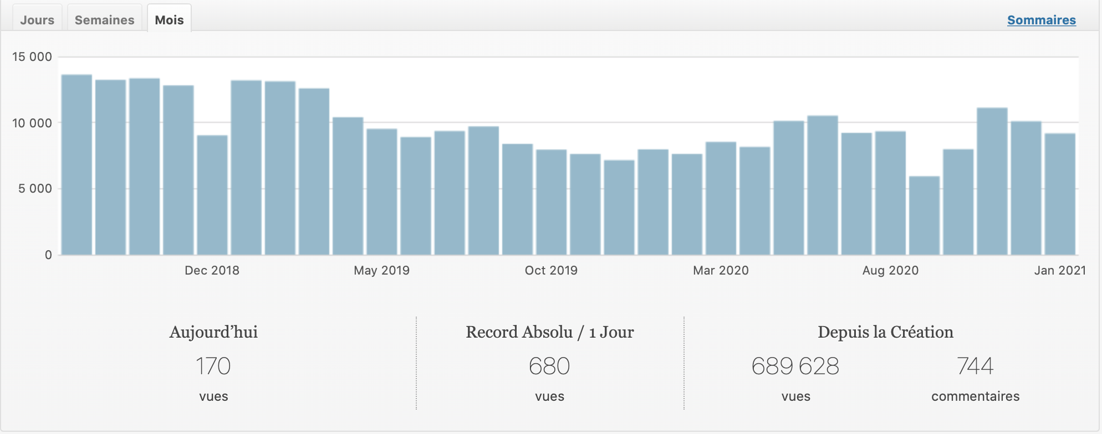Click the 689 628 total views figure
The height and width of the screenshot is (434, 1102).
(x=795, y=366)
